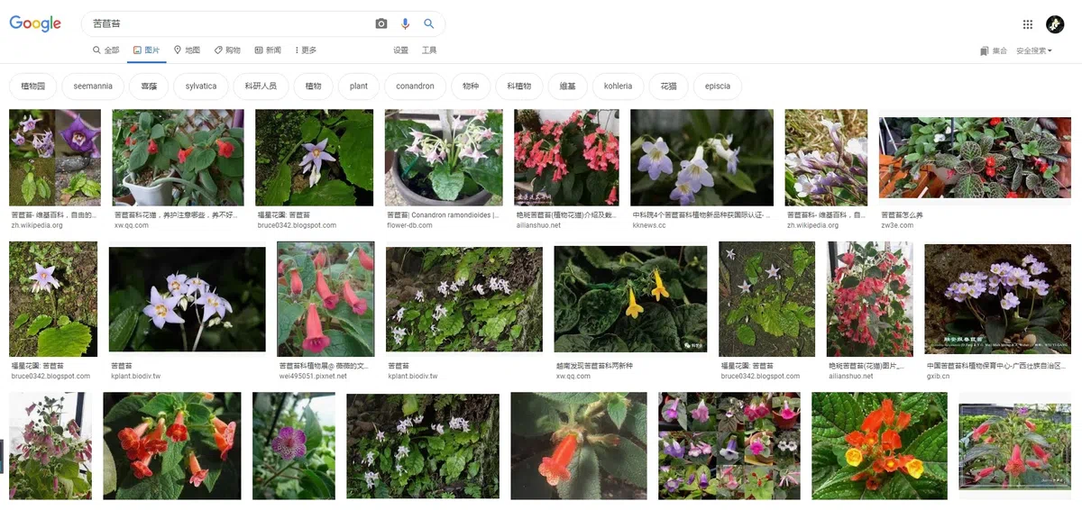This screenshot has height=510, width=1082.
Task: Filter by the 物种 chip
Action: coord(471,87)
